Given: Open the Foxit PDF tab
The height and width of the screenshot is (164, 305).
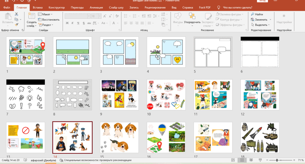Looking at the screenshot, I should 205,7.
